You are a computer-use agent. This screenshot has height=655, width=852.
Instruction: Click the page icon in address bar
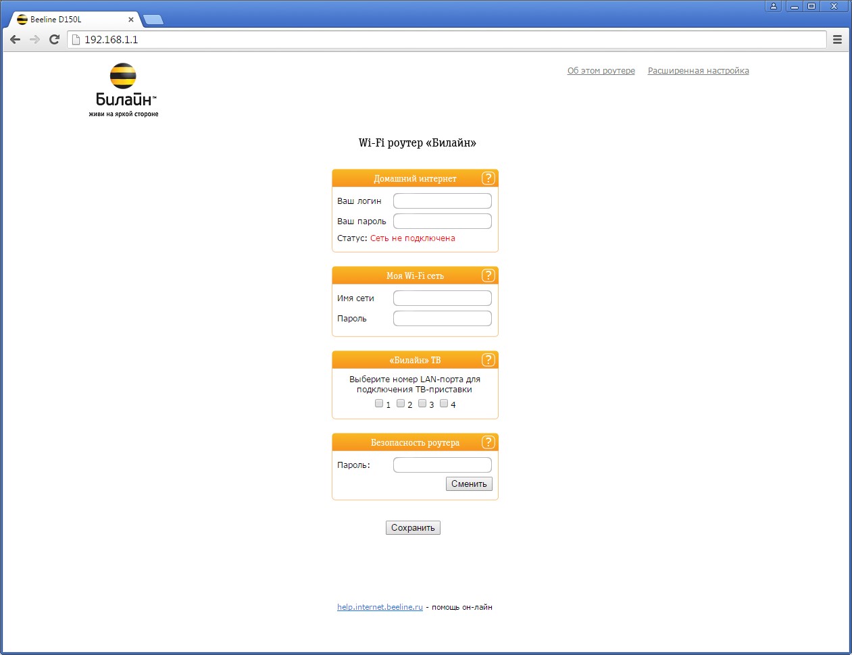76,39
